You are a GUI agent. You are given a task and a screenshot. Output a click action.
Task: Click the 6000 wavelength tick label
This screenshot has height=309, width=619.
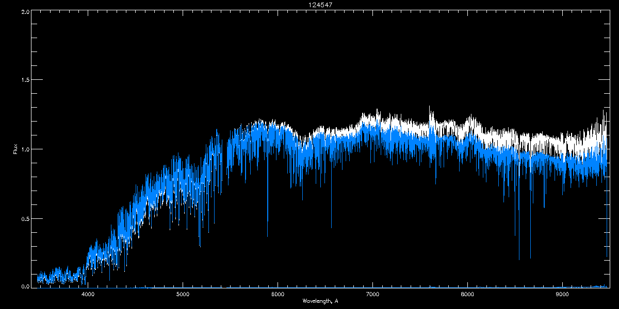tap(278, 295)
